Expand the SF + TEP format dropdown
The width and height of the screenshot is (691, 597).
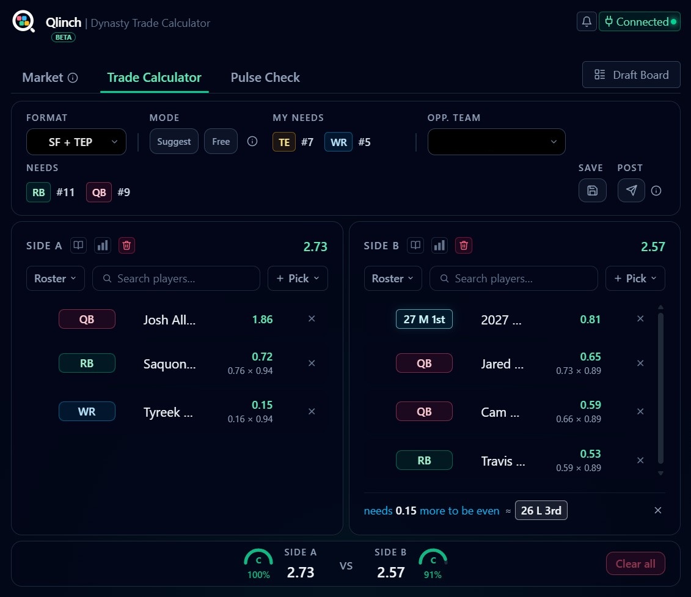[x=76, y=142]
